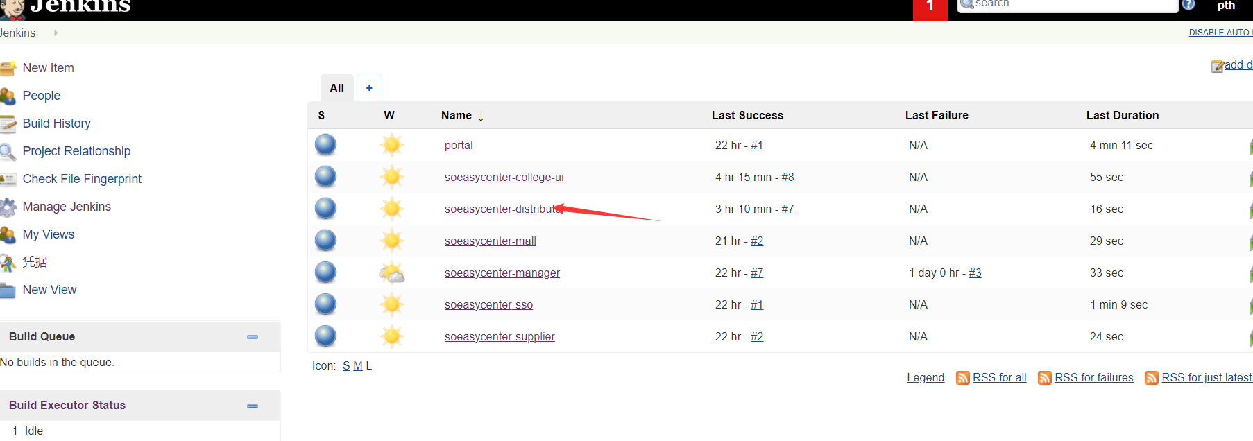
Task: Click blue status ball for soeasycenter-sso
Action: [325, 304]
